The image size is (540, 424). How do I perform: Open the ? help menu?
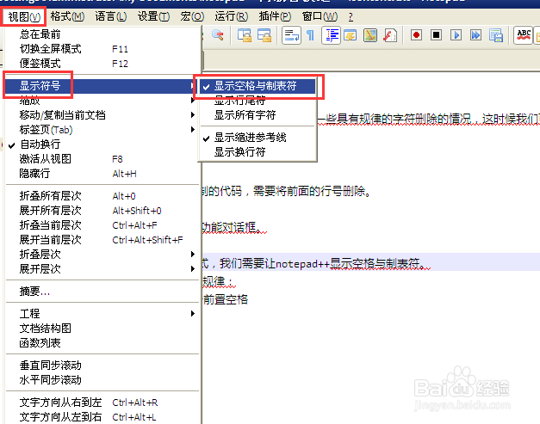351,16
